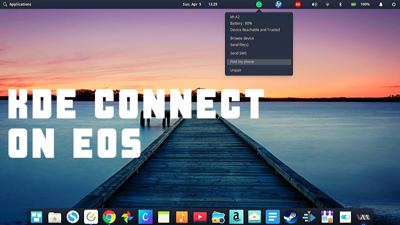Open Multitasking View from the dock
This screenshot has height=225, width=400.
coord(37,217)
